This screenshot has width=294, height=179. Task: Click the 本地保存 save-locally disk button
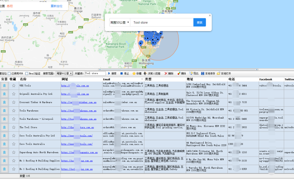pos(208,74)
